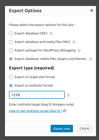
Task: Click the Export Options dialog title
Action: pos(25,11)
